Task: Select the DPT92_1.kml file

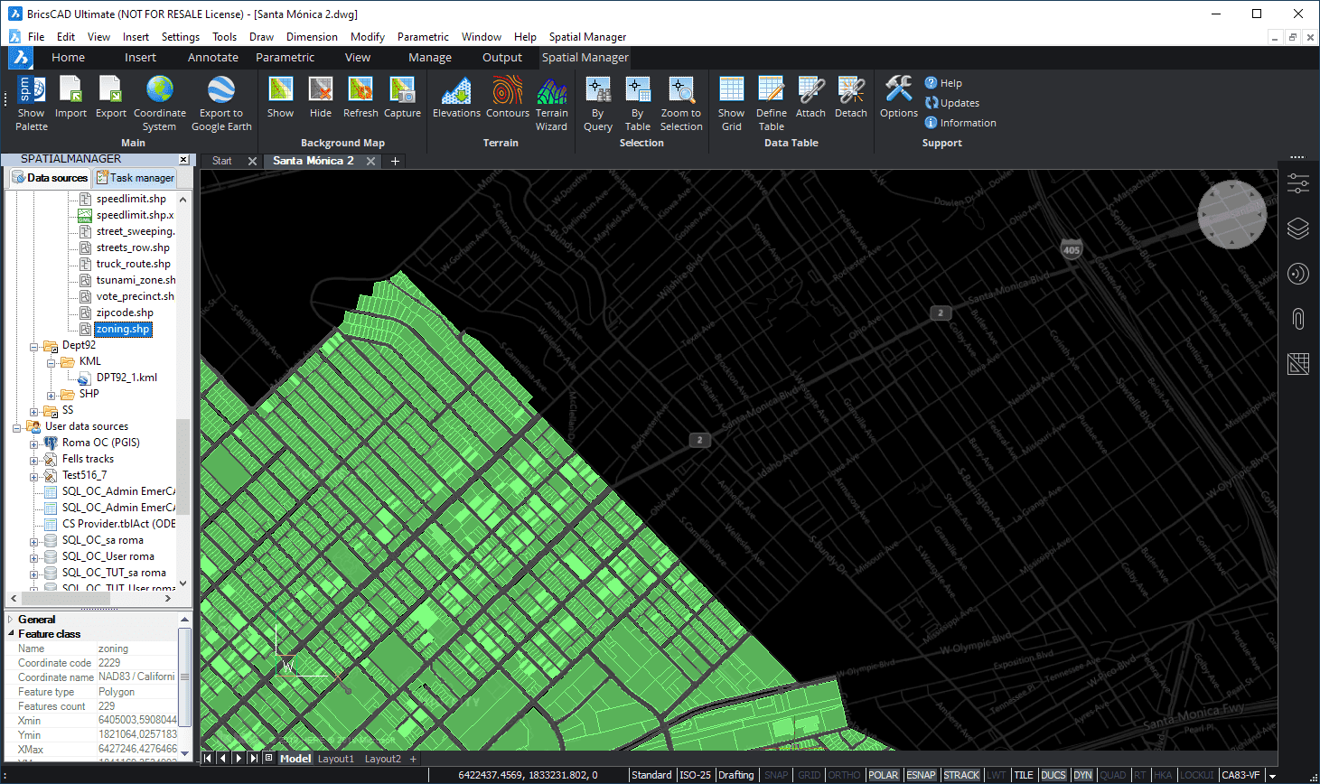Action: pyautogui.click(x=126, y=378)
